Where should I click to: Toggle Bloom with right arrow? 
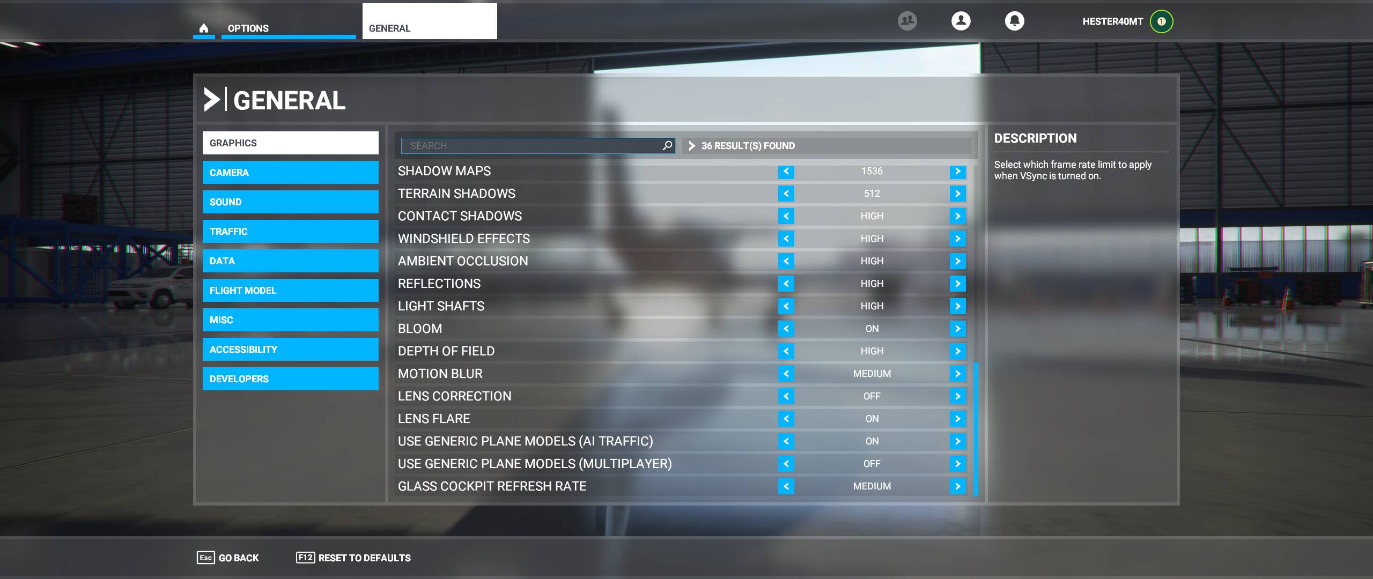click(x=957, y=329)
